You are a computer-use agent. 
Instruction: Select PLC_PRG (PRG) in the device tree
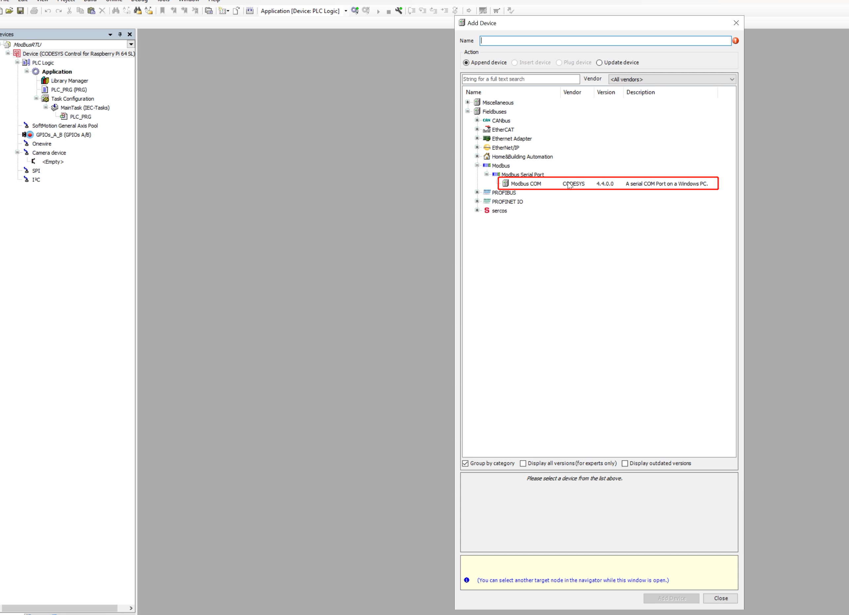point(69,90)
